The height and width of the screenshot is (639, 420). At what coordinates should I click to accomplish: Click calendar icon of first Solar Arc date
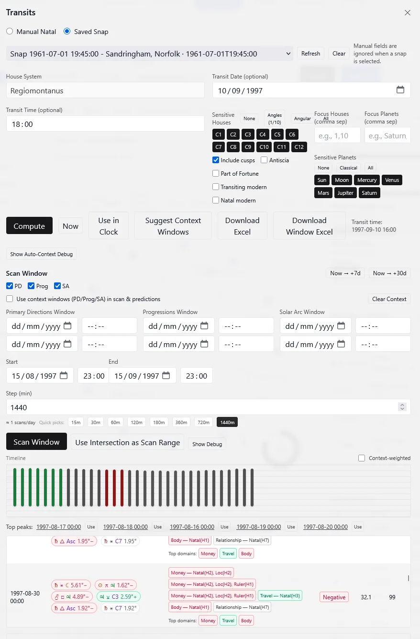click(x=341, y=326)
